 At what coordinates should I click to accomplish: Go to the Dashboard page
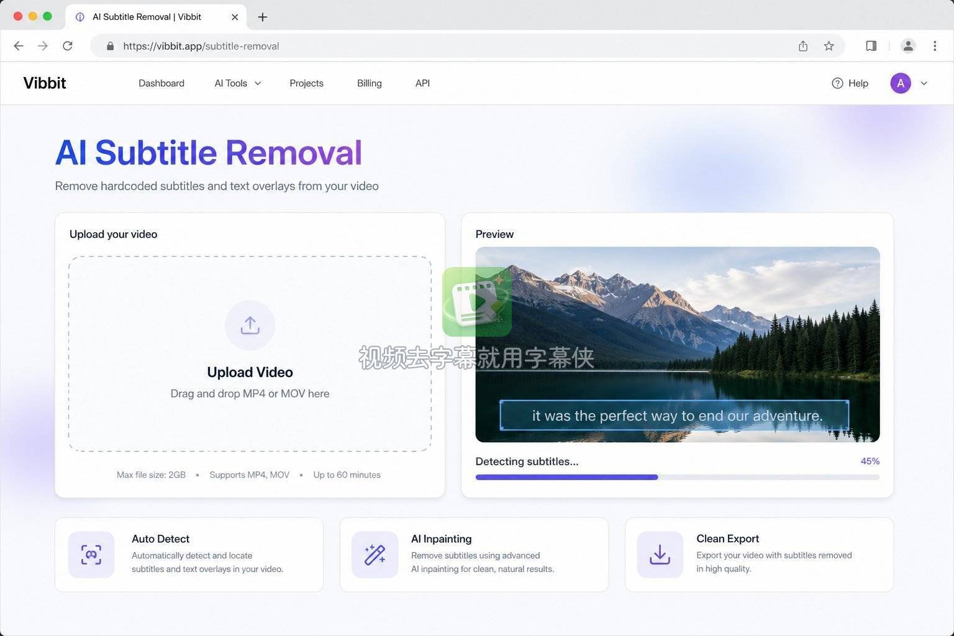click(x=161, y=83)
